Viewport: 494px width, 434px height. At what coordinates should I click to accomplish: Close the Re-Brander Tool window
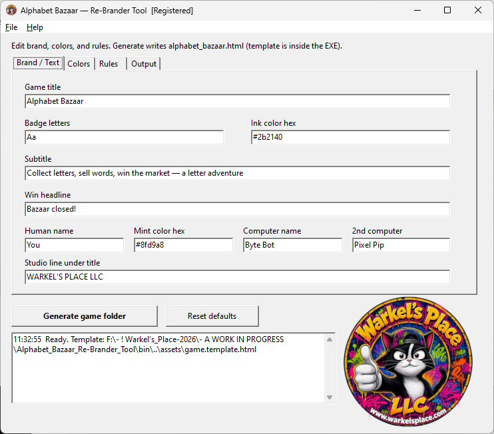477,10
